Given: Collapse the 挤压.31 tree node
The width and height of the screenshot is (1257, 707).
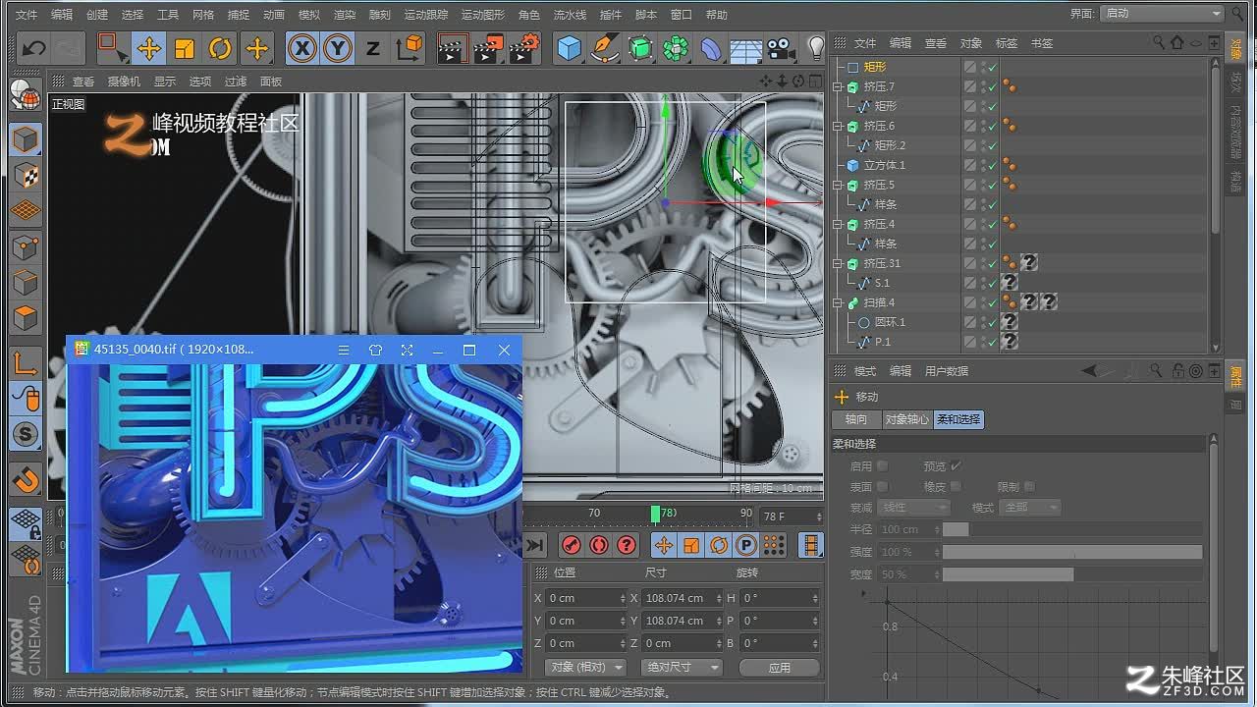Looking at the screenshot, I should coord(839,263).
